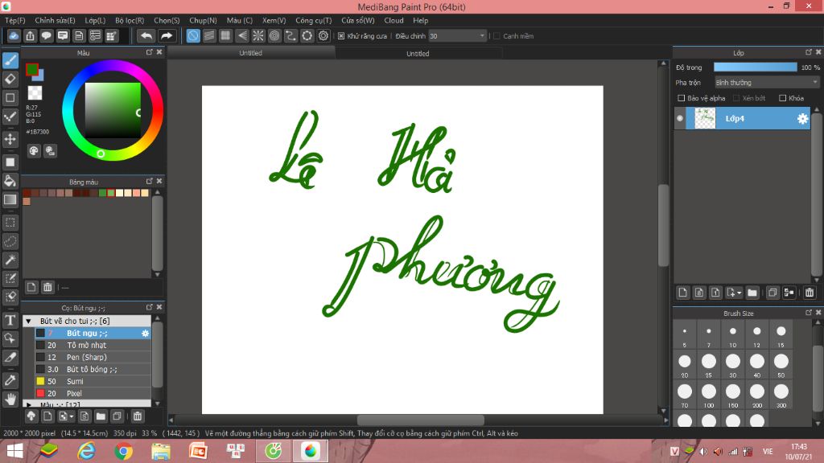
Task: Open Internet Explorer from the taskbar
Action: (x=86, y=451)
